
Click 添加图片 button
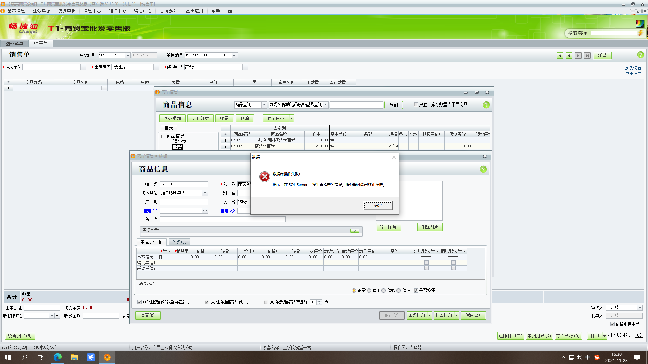click(x=388, y=227)
